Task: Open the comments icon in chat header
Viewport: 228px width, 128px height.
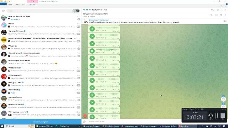Action: (x=216, y=15)
